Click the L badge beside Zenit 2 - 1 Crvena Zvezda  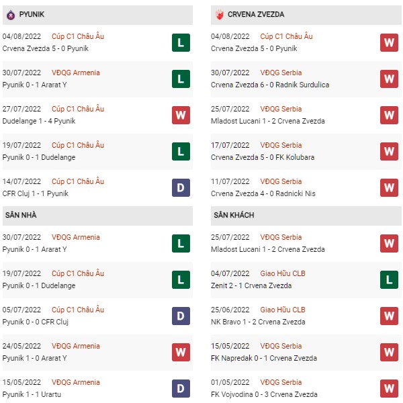pos(389,279)
